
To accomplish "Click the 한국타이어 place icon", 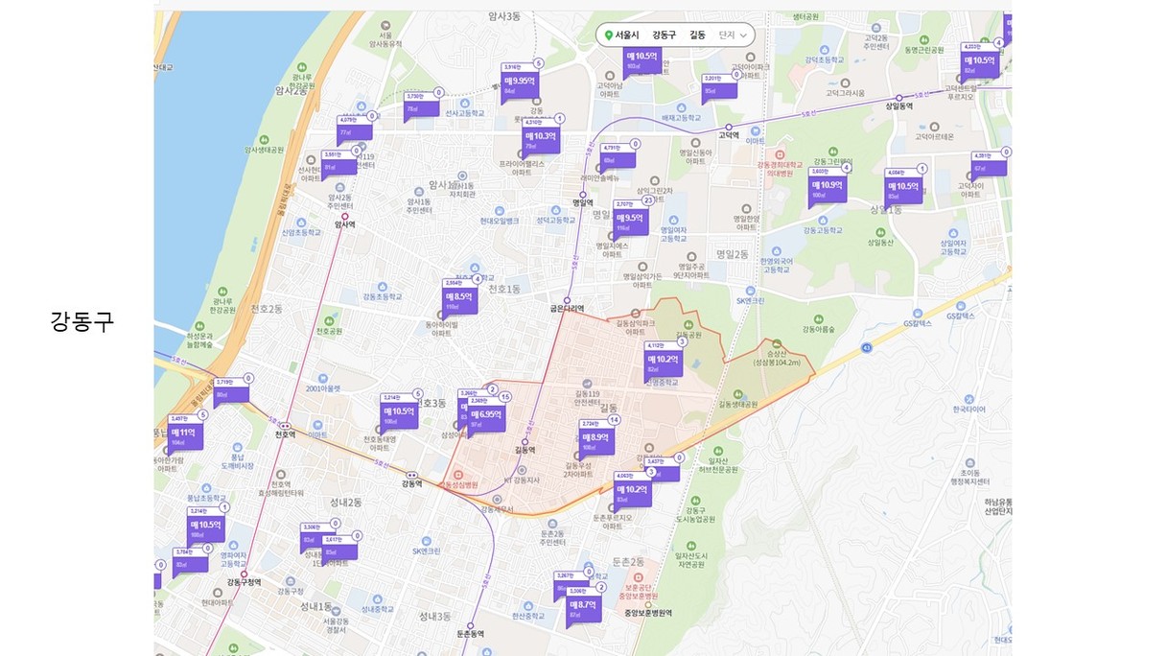I will (x=970, y=398).
